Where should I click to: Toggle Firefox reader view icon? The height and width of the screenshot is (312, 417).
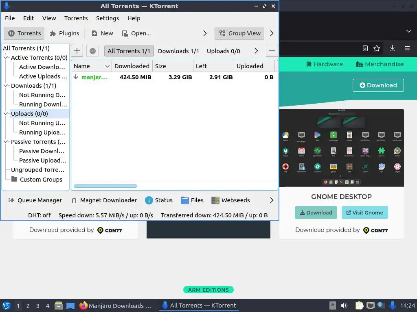click(x=365, y=48)
